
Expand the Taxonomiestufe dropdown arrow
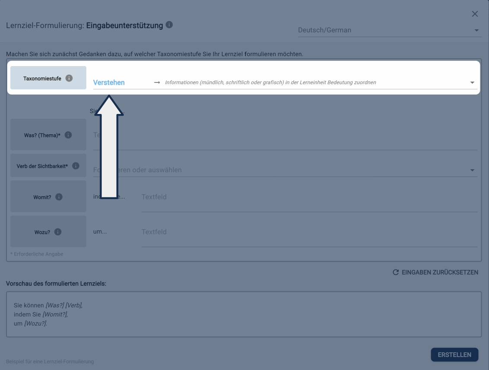click(x=472, y=82)
